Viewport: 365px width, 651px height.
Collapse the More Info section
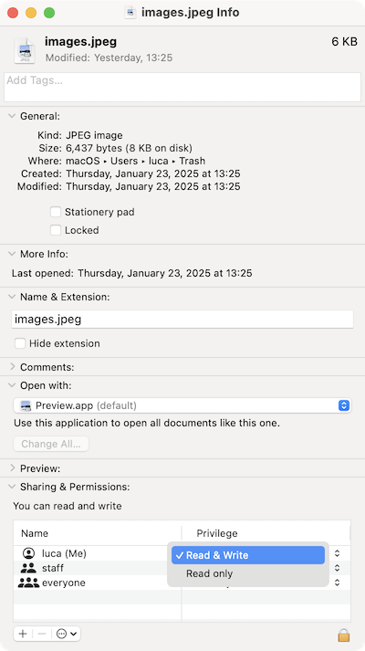coord(12,254)
